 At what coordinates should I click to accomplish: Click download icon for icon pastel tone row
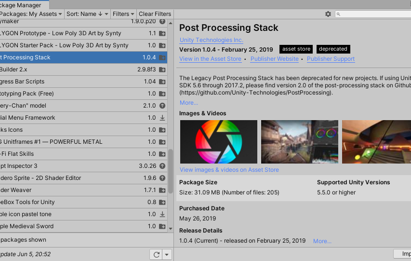(x=162, y=214)
